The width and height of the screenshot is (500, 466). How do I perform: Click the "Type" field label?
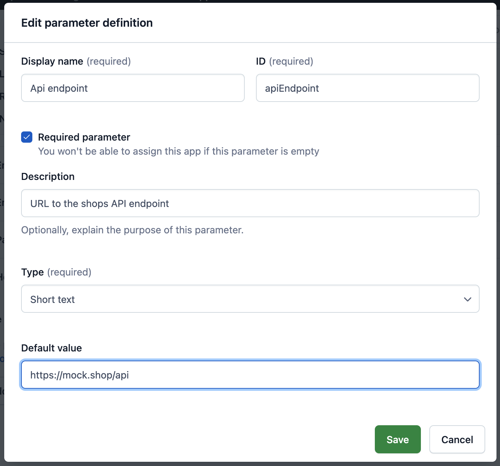(x=32, y=272)
